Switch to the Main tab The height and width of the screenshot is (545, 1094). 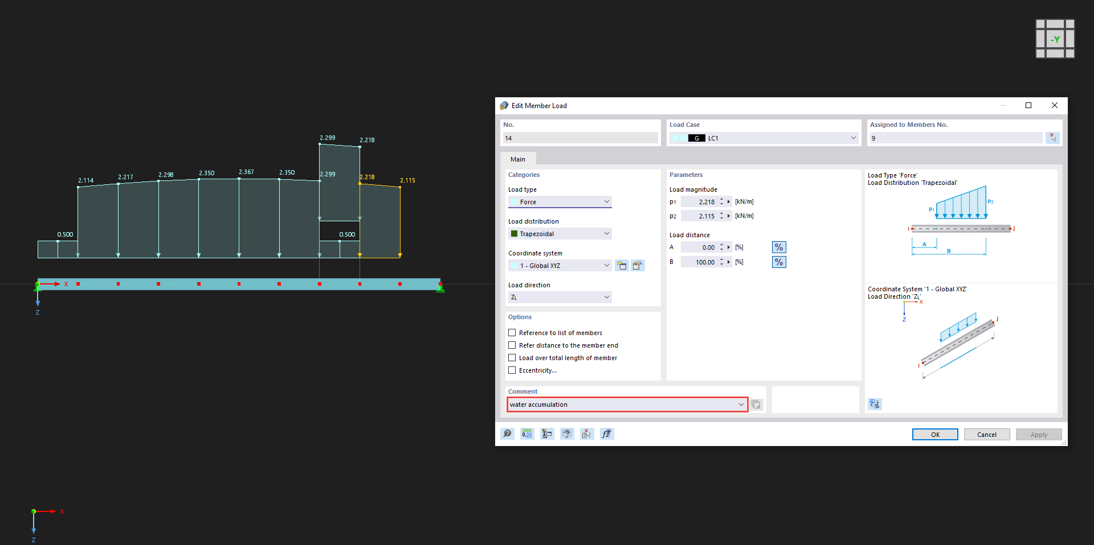(518, 159)
